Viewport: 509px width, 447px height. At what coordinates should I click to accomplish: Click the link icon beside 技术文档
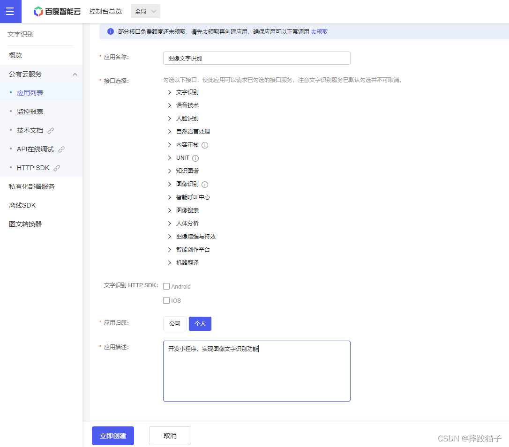pyautogui.click(x=51, y=131)
